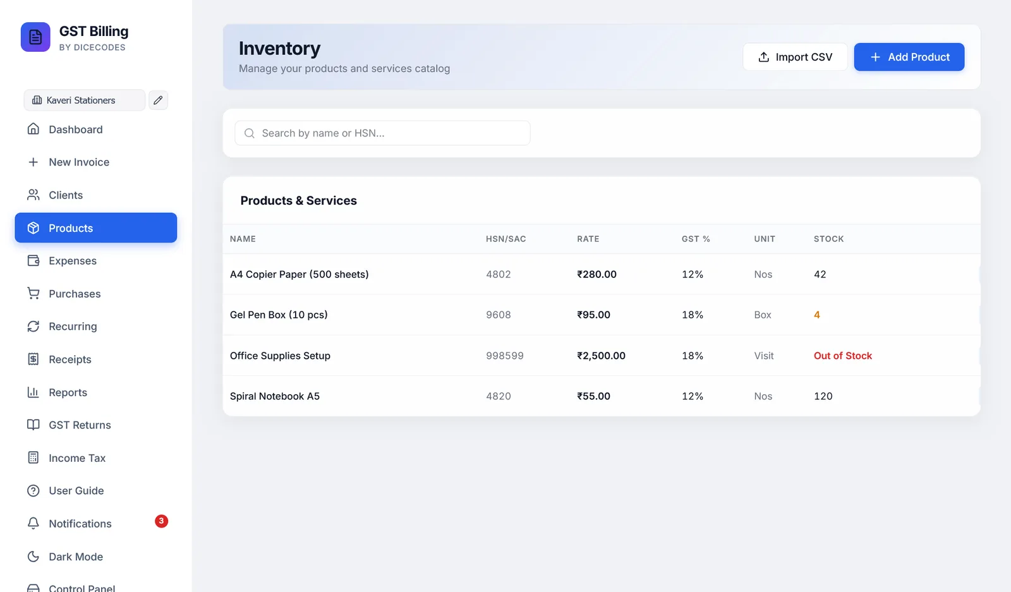Screen dimensions: 1011x592
Task: Click the Expenses wallet icon
Action: coord(33,260)
